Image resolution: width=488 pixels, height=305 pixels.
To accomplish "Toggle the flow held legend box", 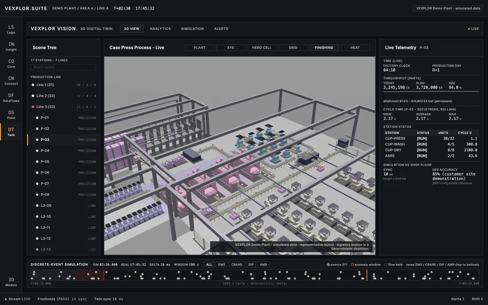I will [386, 264].
